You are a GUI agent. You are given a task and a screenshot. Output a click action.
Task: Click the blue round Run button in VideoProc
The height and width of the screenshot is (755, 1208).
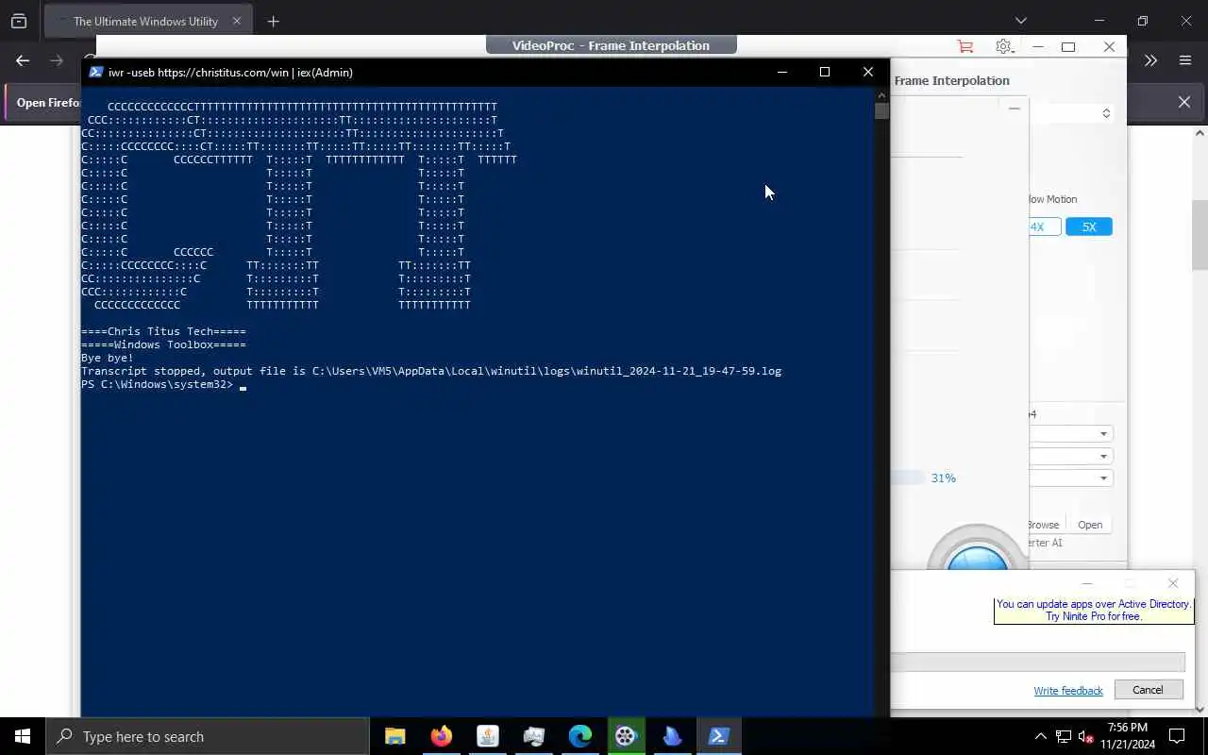978,557
